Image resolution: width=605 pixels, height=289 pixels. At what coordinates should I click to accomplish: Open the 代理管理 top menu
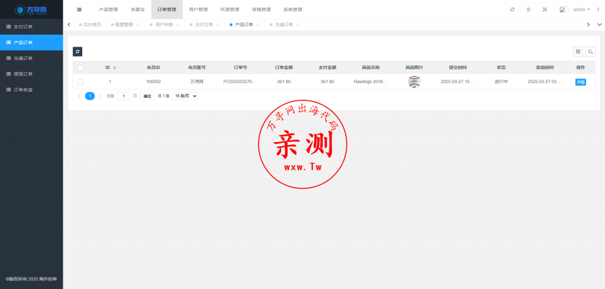coord(230,9)
